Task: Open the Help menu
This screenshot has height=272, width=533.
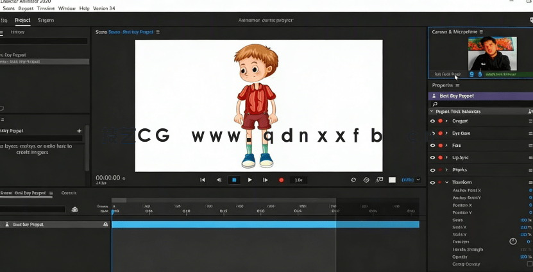Action: point(84,8)
